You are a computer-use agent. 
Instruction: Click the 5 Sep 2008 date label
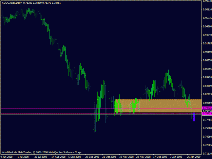click(x=75, y=157)
